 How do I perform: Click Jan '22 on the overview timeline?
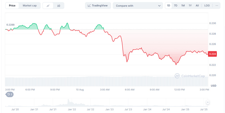[72, 109]
